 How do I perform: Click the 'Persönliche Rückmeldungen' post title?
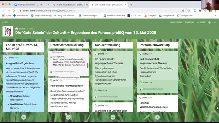[67, 86]
